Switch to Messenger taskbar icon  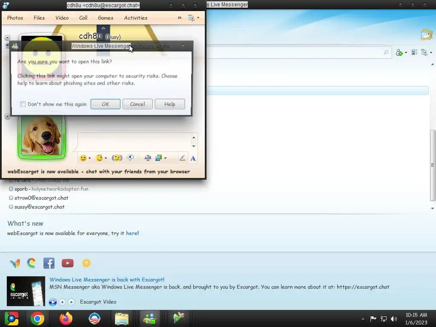[149, 318]
